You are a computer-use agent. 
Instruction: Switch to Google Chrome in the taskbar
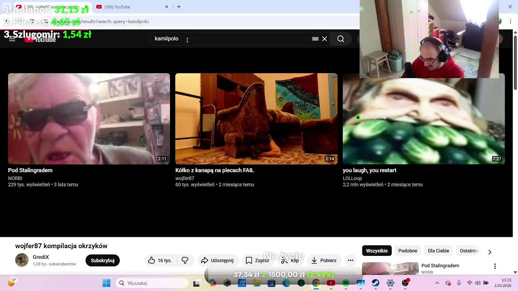316,283
